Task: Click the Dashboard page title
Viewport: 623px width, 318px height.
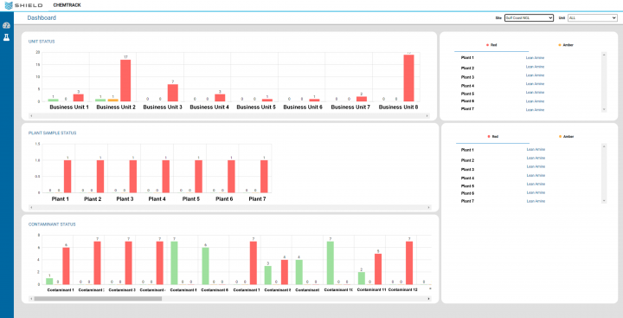Action: click(x=42, y=18)
